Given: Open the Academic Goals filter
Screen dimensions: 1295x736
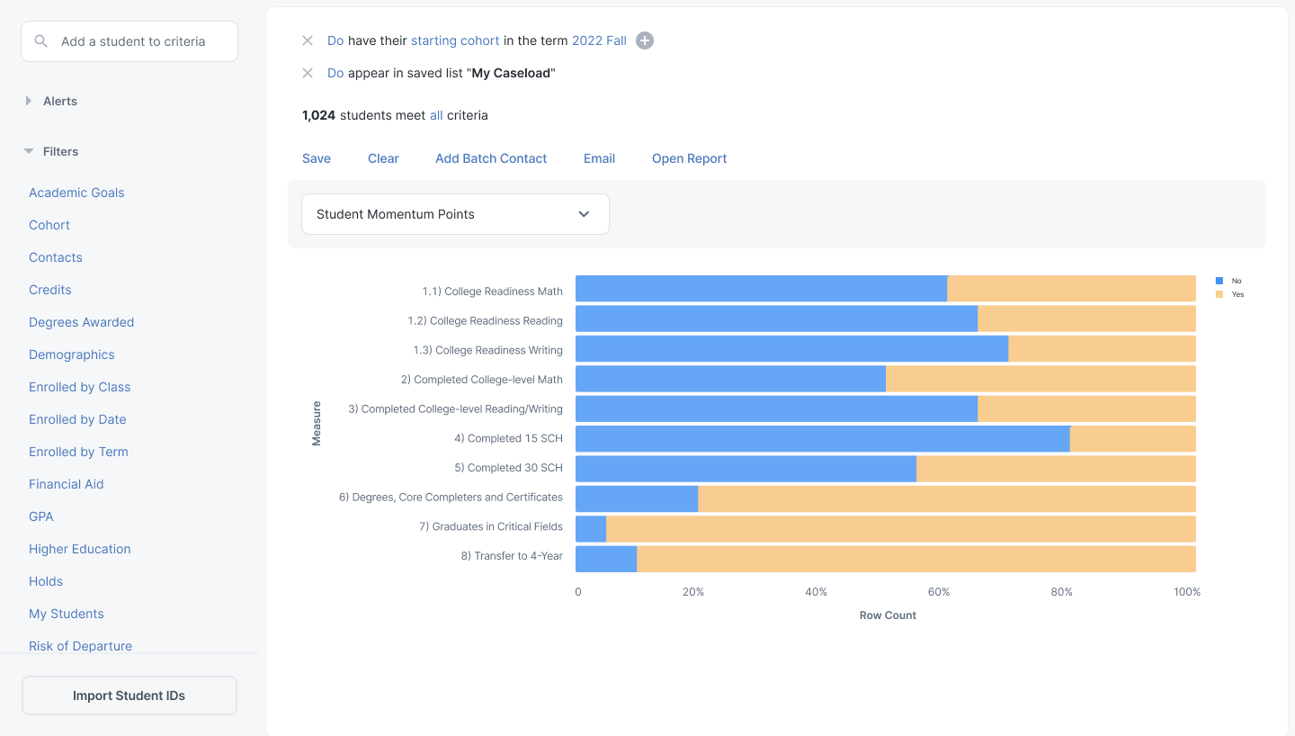Looking at the screenshot, I should click(76, 193).
